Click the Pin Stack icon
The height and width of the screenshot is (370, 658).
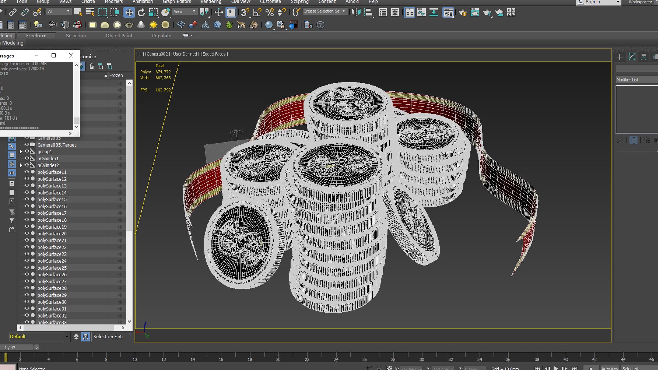[620, 140]
